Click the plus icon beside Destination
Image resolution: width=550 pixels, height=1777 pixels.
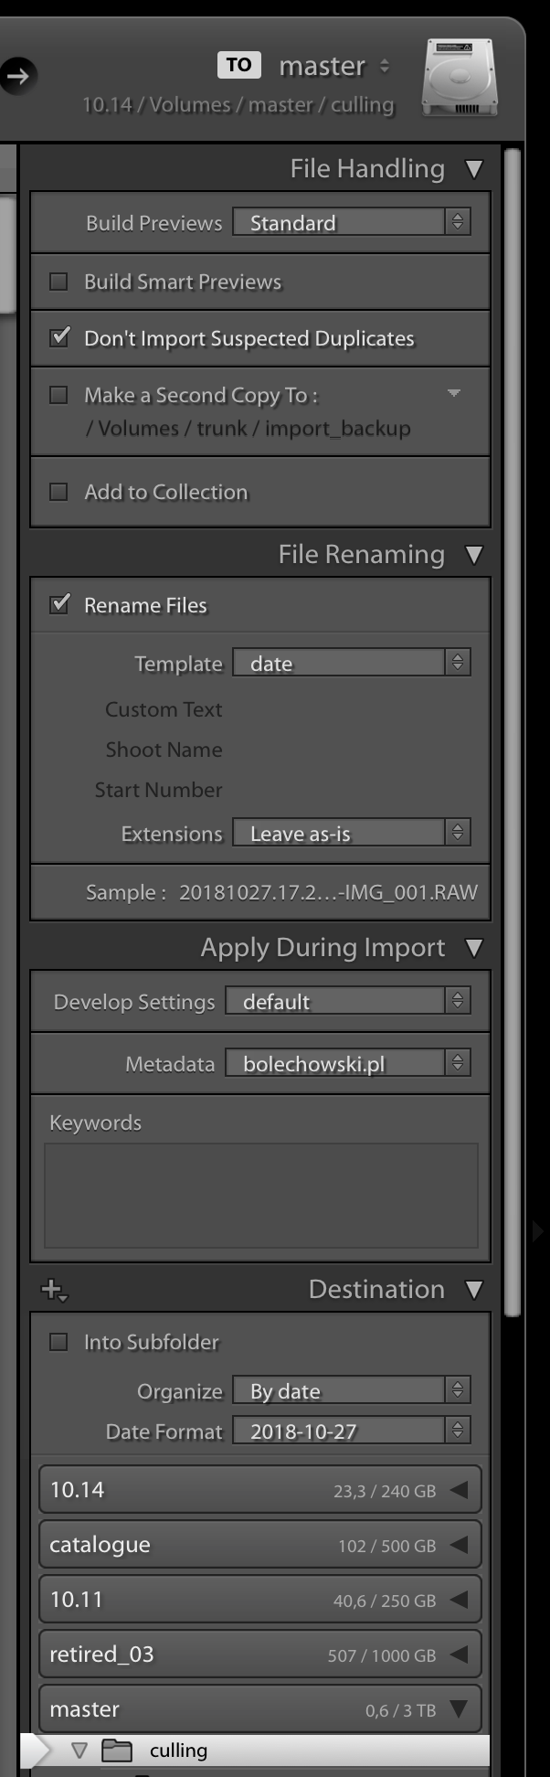pos(54,1290)
